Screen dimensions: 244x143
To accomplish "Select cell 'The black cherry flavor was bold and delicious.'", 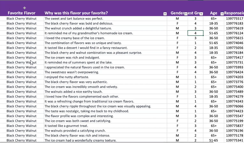I will [105, 23].
